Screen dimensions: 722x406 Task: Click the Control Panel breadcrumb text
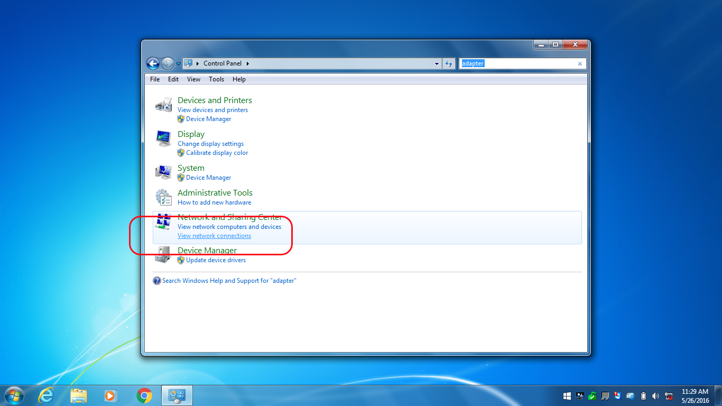pyautogui.click(x=223, y=63)
